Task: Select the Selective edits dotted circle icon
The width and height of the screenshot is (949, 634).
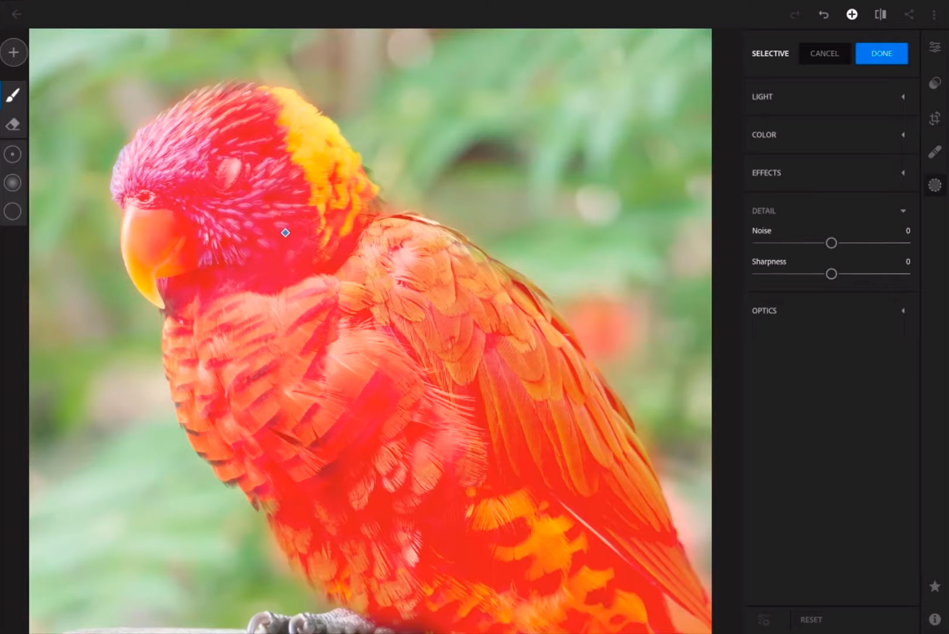Action: (x=935, y=186)
